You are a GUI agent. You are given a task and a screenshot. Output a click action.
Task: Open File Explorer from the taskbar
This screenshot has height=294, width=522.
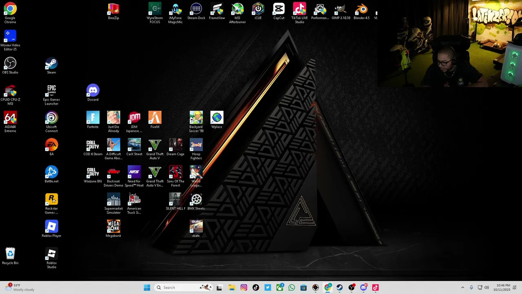[x=232, y=287]
